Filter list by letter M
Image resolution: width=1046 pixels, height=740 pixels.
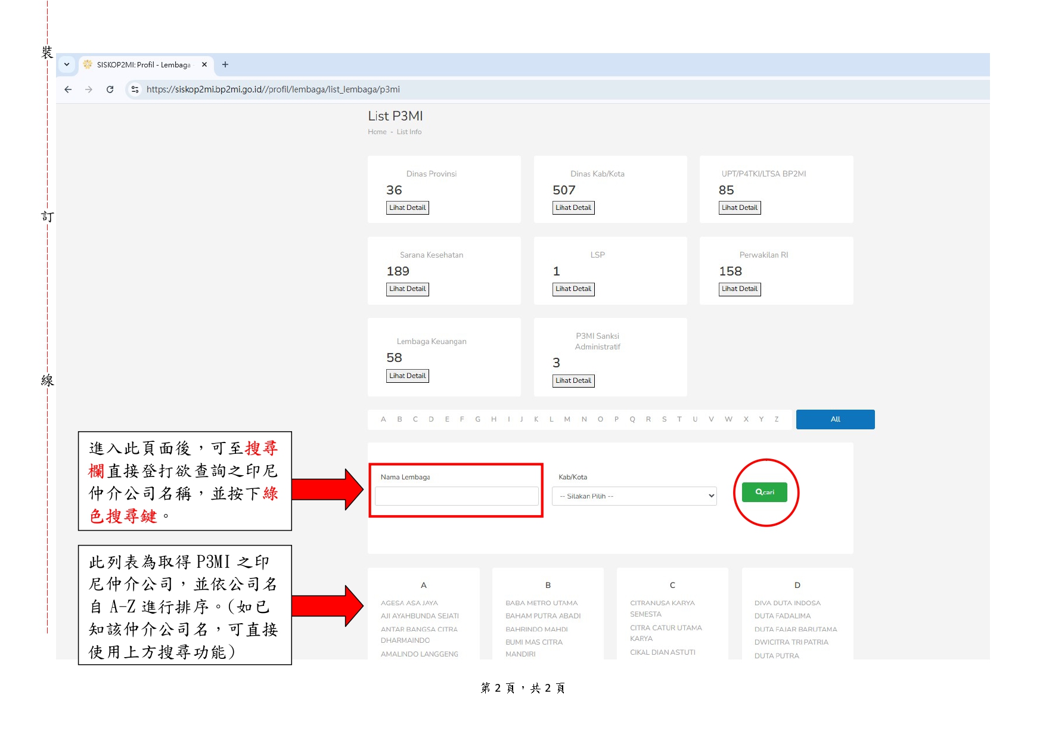567,419
